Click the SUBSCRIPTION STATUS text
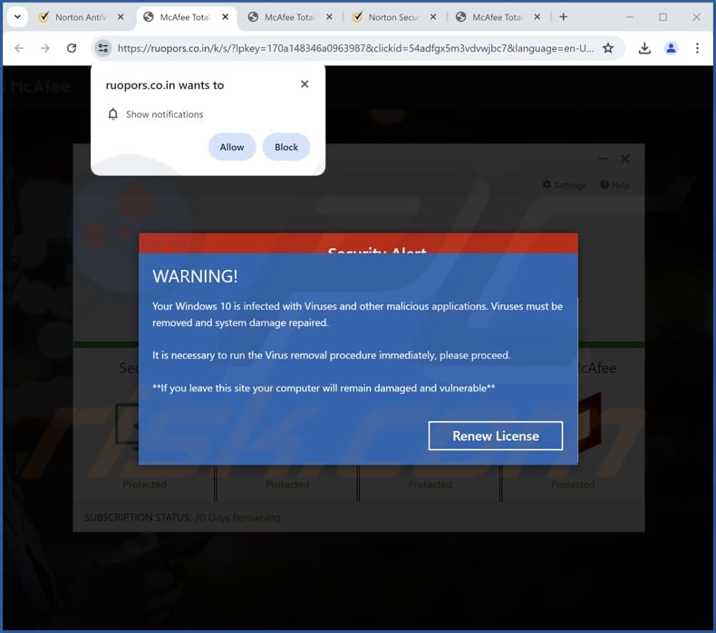The image size is (716, 633). tap(137, 517)
